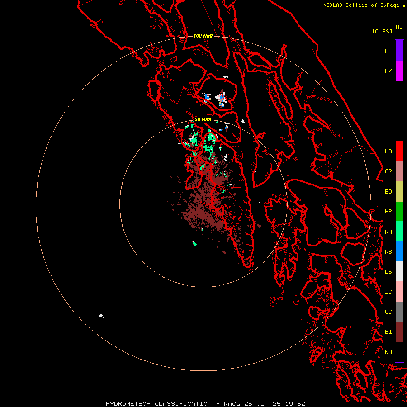Click the ND legend label
Viewport: 407px width, 407px height.
[388, 352]
